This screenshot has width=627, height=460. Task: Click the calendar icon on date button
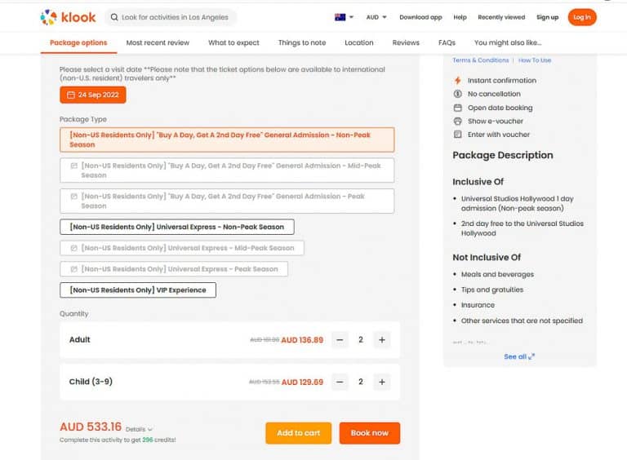point(70,95)
